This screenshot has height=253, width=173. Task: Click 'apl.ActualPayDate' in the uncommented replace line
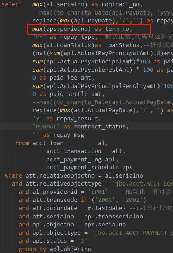103,110
